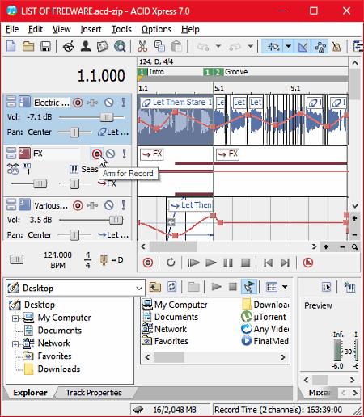Arm the FX track for record
The height and width of the screenshot is (417, 364).
click(97, 154)
